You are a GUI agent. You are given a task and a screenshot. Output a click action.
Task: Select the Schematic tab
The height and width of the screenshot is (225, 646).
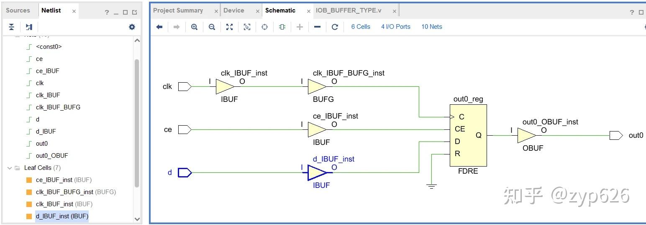click(280, 10)
